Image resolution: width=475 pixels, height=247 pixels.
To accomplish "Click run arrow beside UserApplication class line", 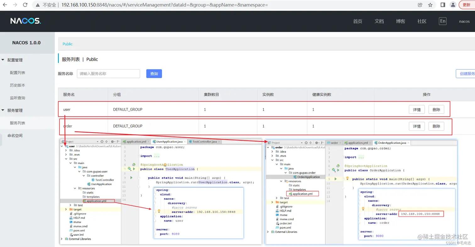I will pyautogui.click(x=134, y=169).
